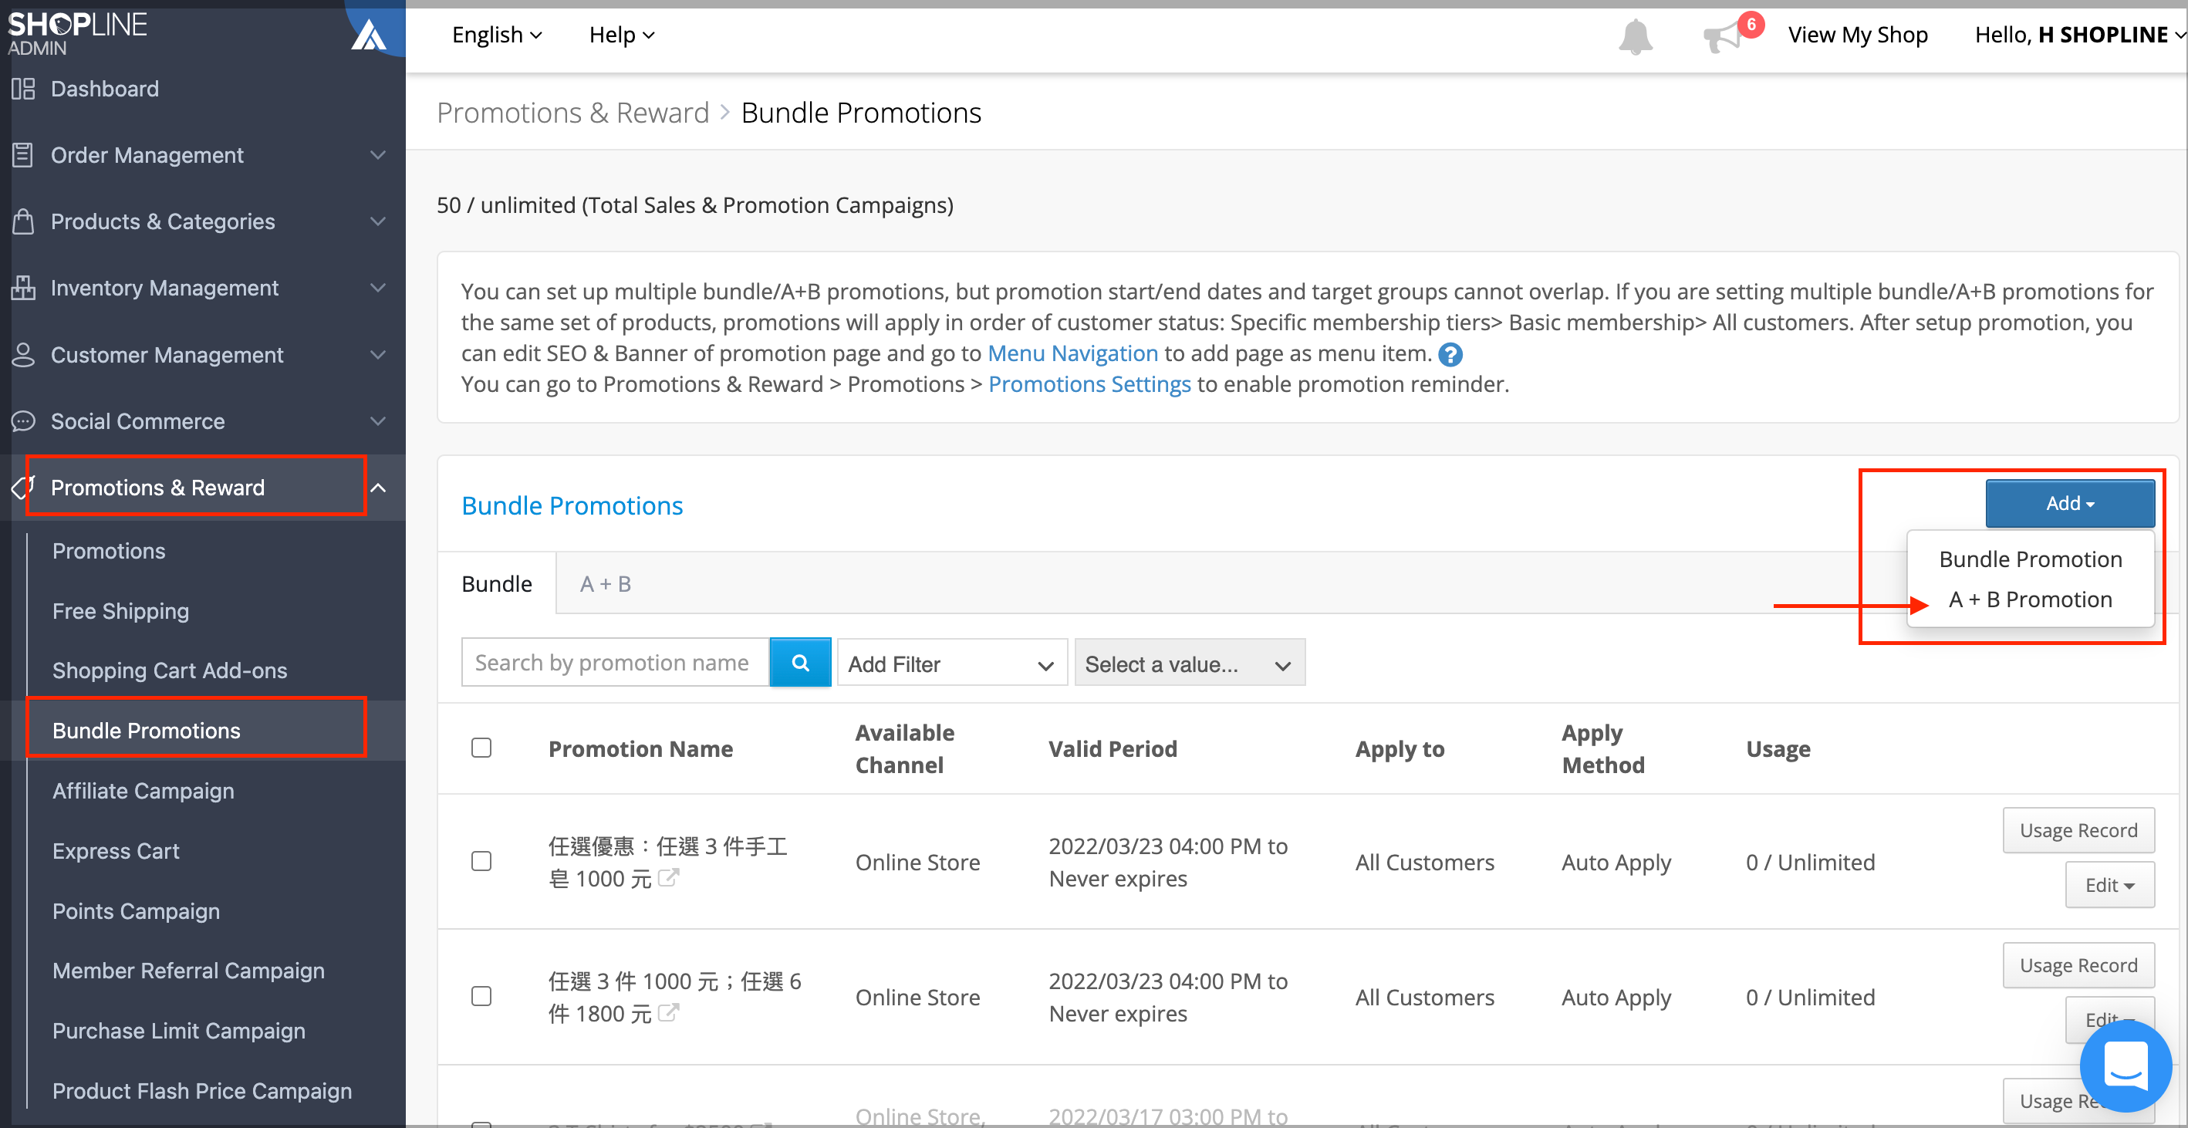Click the Social Commerce chat icon
The width and height of the screenshot is (2188, 1128).
(23, 421)
